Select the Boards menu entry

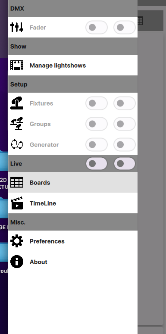[x=73, y=182]
